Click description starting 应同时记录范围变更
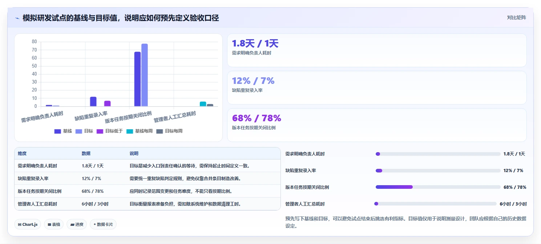Screen dimensions: 541x244 click(181, 191)
